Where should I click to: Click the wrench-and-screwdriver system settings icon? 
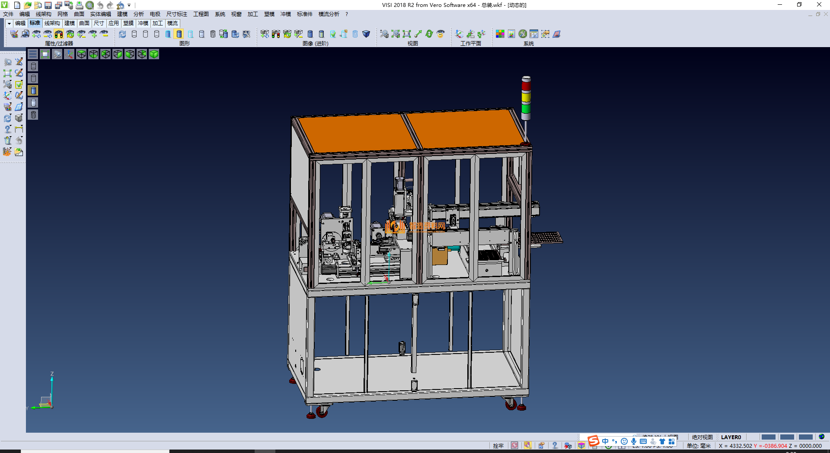click(x=523, y=34)
